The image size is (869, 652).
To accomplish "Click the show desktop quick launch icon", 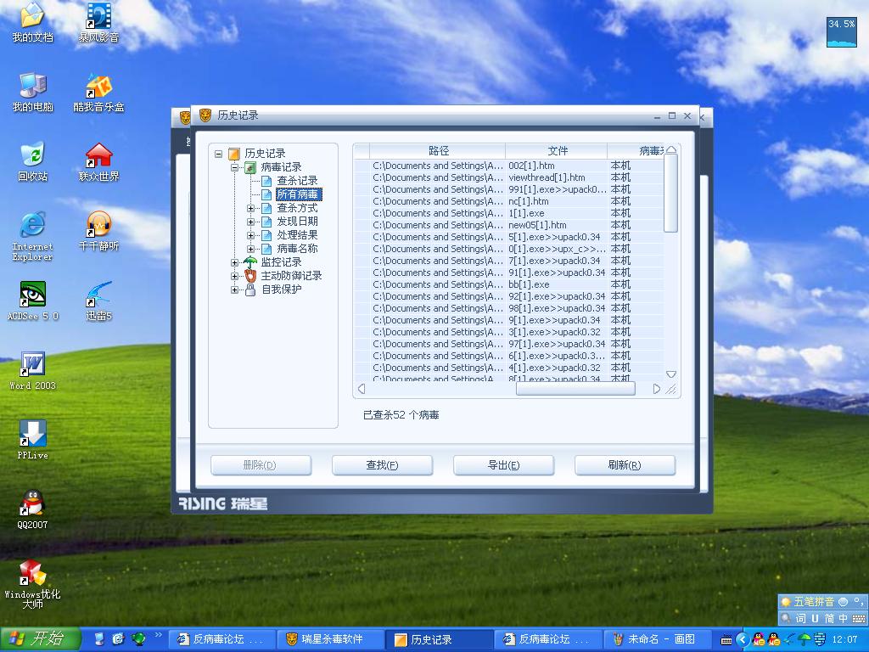I will pyautogui.click(x=99, y=639).
